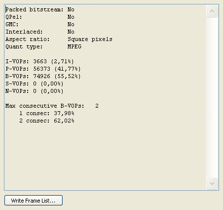This screenshot has height=210, width=223.
Task: Click the 'Square pixels' aspect ratio value
Action: pos(90,39)
